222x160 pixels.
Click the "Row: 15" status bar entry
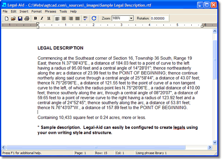(101, 153)
